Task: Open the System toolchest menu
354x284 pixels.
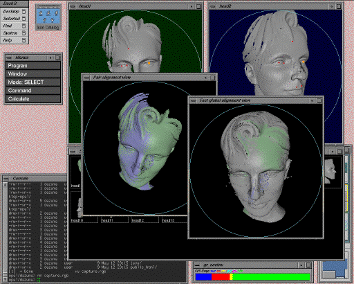Action: point(10,33)
